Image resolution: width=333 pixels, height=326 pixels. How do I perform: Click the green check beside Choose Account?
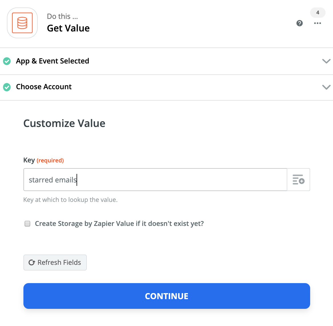coord(7,87)
